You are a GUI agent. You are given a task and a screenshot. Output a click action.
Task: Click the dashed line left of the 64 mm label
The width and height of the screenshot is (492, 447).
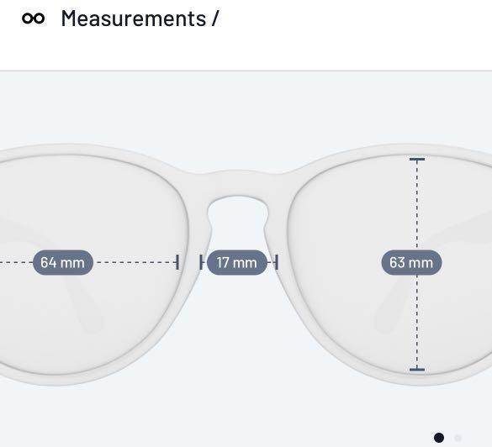point(16,262)
